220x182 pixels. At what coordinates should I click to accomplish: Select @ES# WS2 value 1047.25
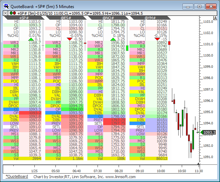tap(72, 151)
